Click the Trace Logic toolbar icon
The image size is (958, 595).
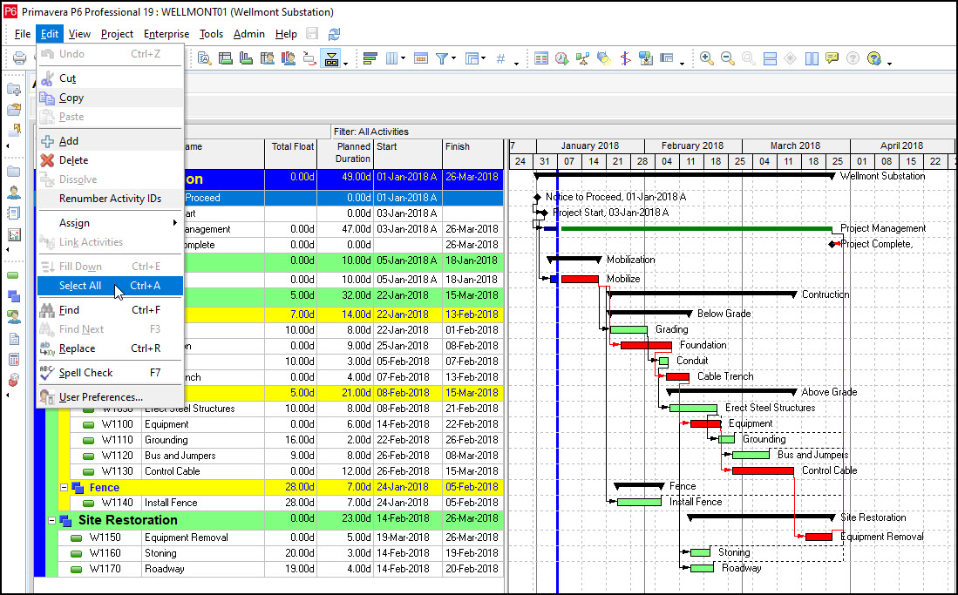309,58
